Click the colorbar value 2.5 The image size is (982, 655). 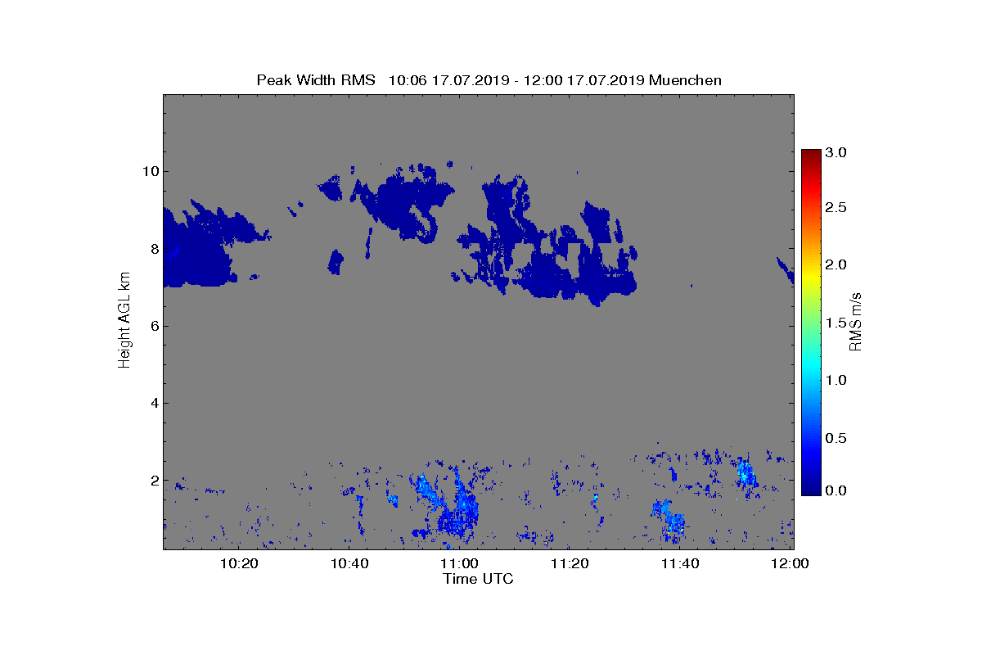(x=835, y=208)
